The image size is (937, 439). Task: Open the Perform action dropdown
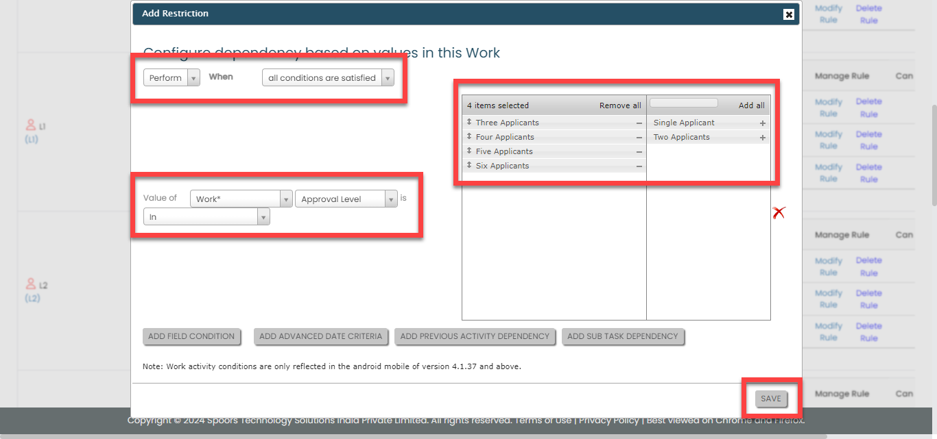click(x=171, y=78)
